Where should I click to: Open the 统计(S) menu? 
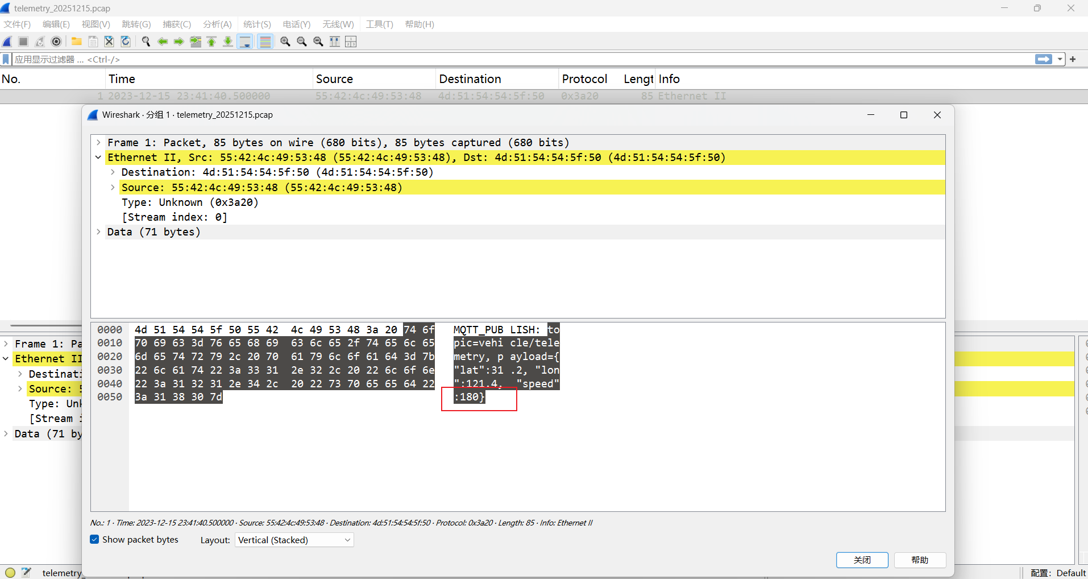pyautogui.click(x=257, y=24)
